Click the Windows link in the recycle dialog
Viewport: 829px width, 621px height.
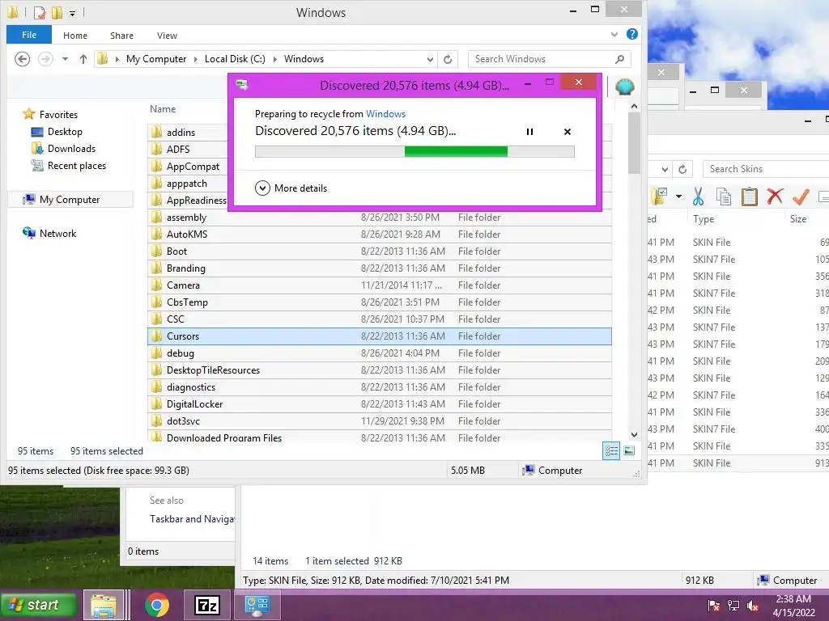click(x=385, y=113)
